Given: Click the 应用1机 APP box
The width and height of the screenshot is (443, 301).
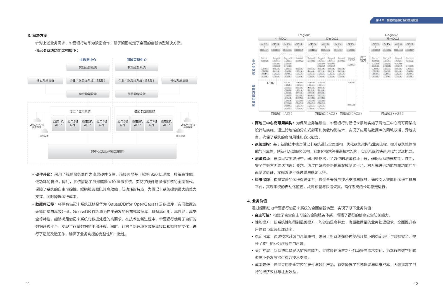Looking at the screenshot, I should (58, 123).
